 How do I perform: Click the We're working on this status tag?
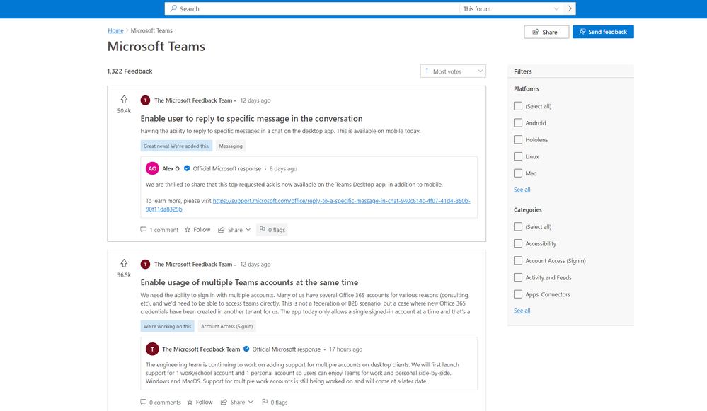coord(167,326)
